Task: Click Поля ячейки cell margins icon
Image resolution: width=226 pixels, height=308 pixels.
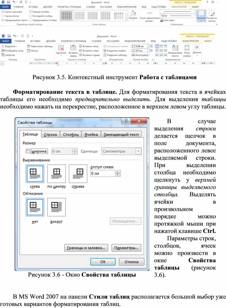Action: point(187,48)
